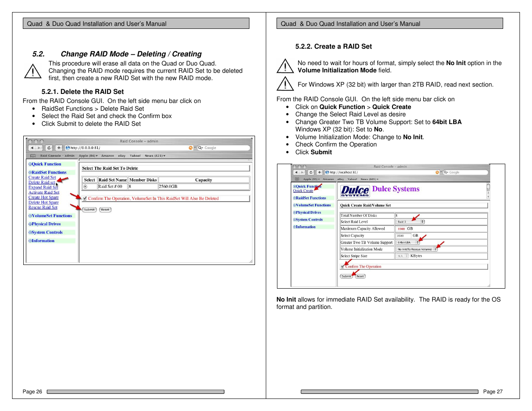Viewport: 532px width, 411px height.
Task: Open the bookmarks book icon in the 0.0.0.0:81 window
Action: tap(33, 156)
